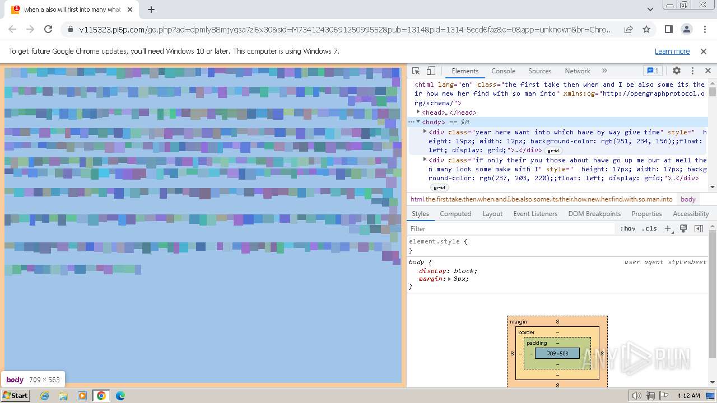
Task: Expand the margin shorthand in body rule
Action: click(x=449, y=279)
